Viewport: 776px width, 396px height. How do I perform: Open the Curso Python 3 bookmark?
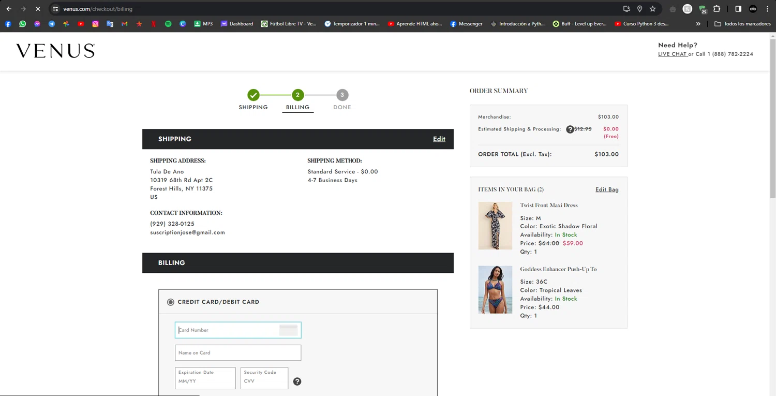[x=641, y=24]
